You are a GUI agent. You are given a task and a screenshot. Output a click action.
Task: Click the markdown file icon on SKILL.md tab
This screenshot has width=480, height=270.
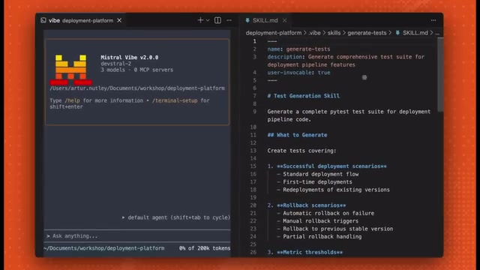[247, 20]
